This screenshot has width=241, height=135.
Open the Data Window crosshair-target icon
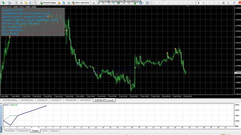[21, 3]
